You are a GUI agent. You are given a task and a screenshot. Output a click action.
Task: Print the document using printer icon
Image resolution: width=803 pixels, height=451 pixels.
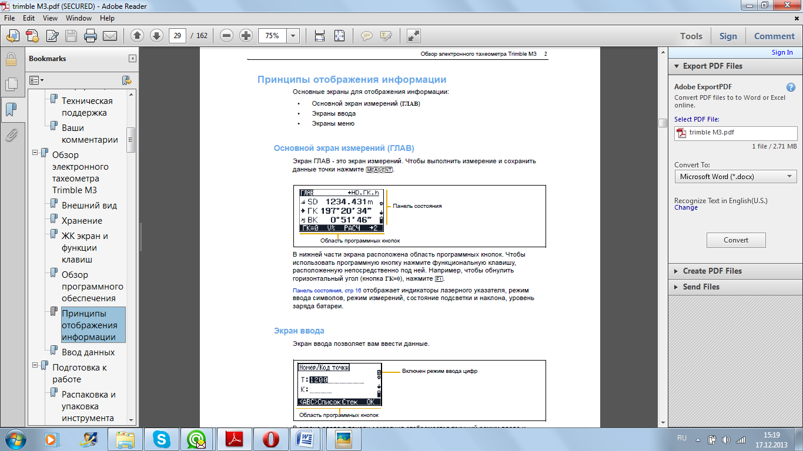91,36
